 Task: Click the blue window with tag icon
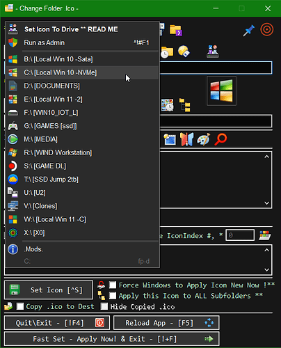170,139
